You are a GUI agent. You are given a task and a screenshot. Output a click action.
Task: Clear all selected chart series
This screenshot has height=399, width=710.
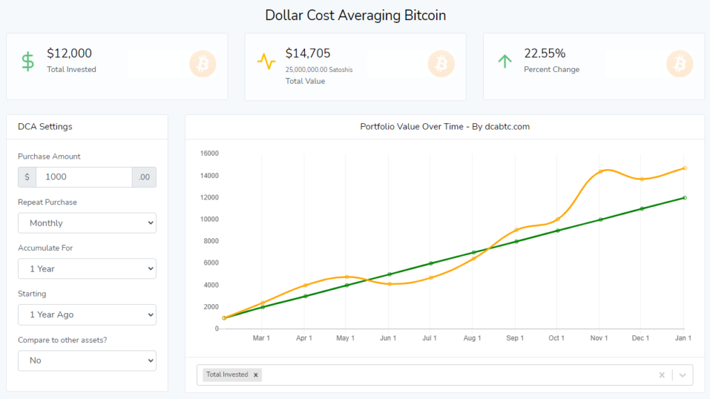tap(661, 375)
